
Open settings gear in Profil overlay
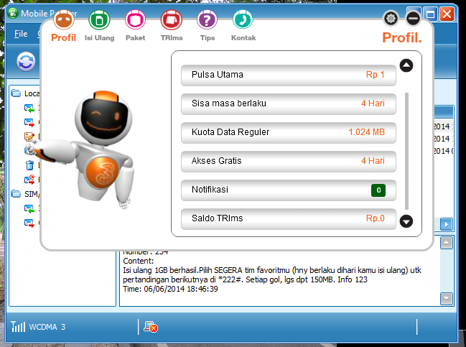[x=391, y=19]
